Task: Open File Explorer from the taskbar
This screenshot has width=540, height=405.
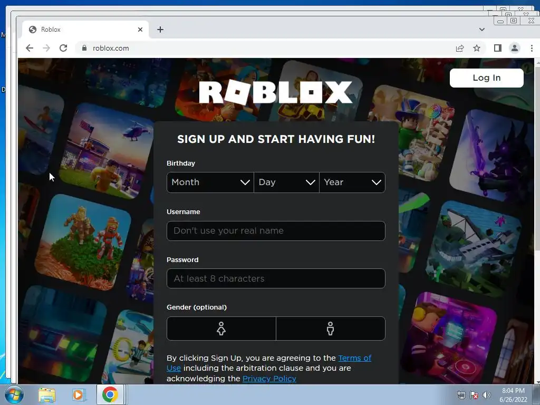Action: click(x=47, y=394)
